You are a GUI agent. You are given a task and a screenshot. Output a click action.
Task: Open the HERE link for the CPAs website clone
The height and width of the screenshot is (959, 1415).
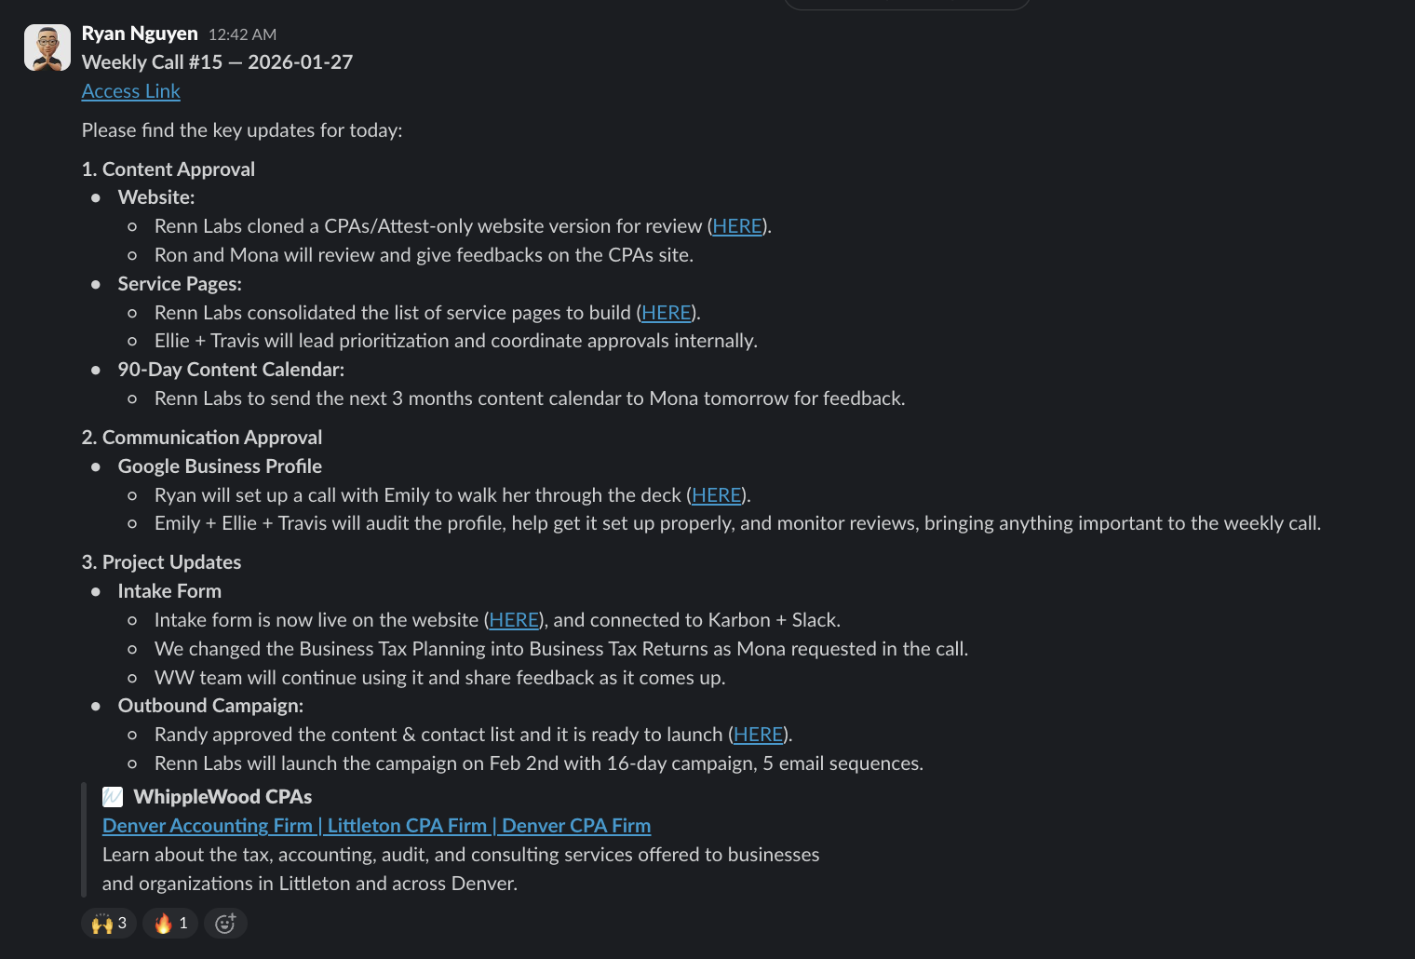[736, 225]
